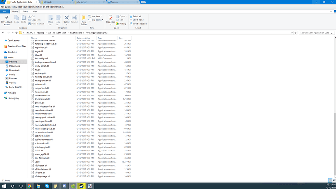Open Properties from the ribbon
The width and height of the screenshot is (336, 189).
click(x=111, y=18)
